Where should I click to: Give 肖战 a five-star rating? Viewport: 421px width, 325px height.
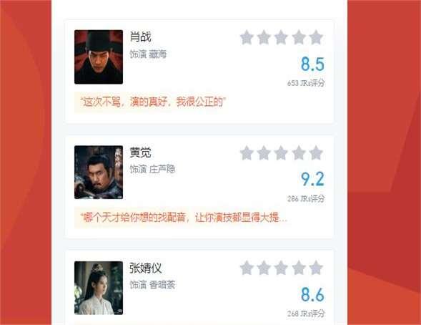[x=316, y=37]
